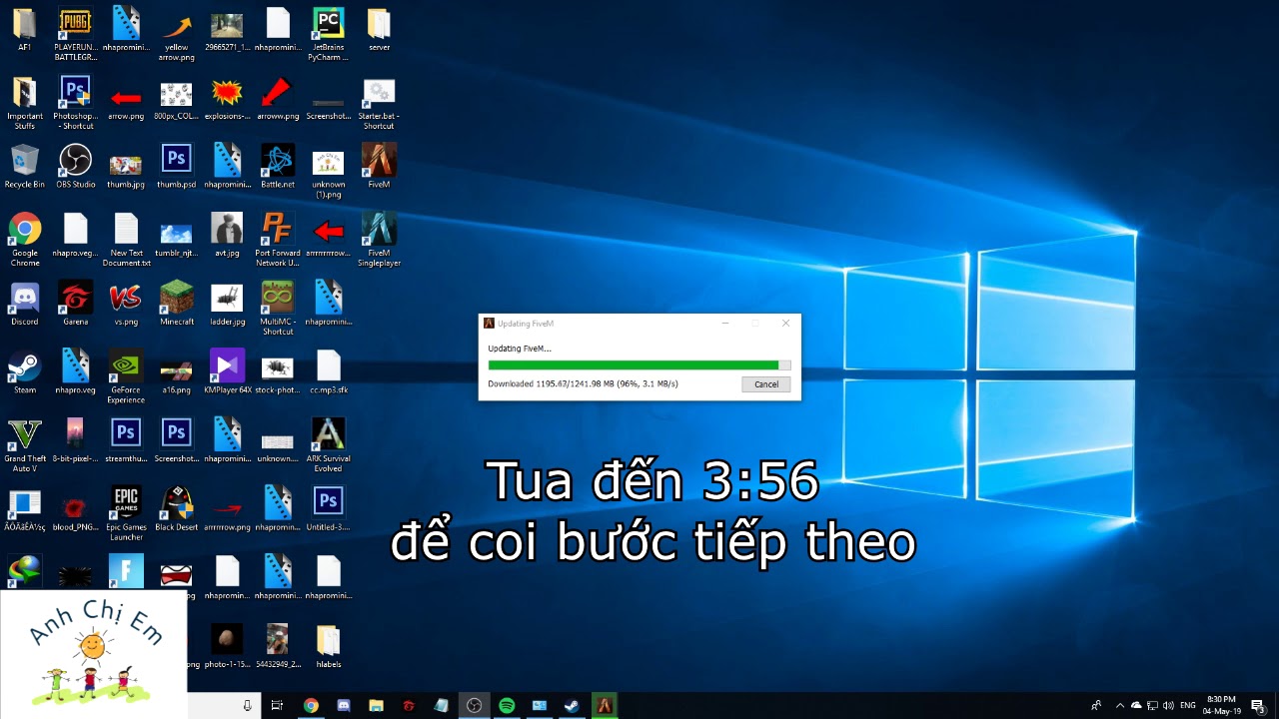Show hidden system tray icons
This screenshot has height=719, width=1279.
tap(1119, 705)
